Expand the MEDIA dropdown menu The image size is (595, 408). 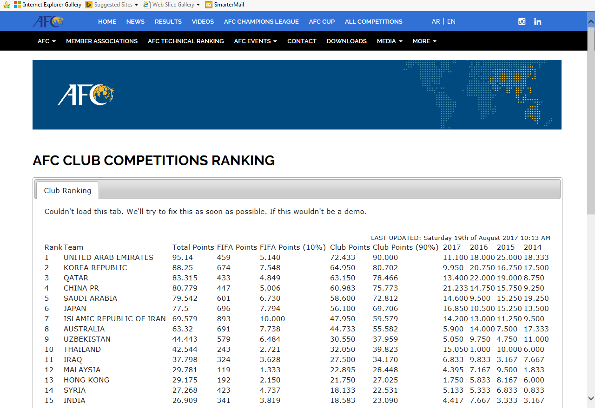[x=390, y=41]
